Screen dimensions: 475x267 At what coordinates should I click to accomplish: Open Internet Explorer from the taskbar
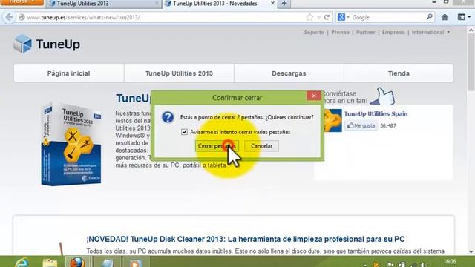(22, 262)
